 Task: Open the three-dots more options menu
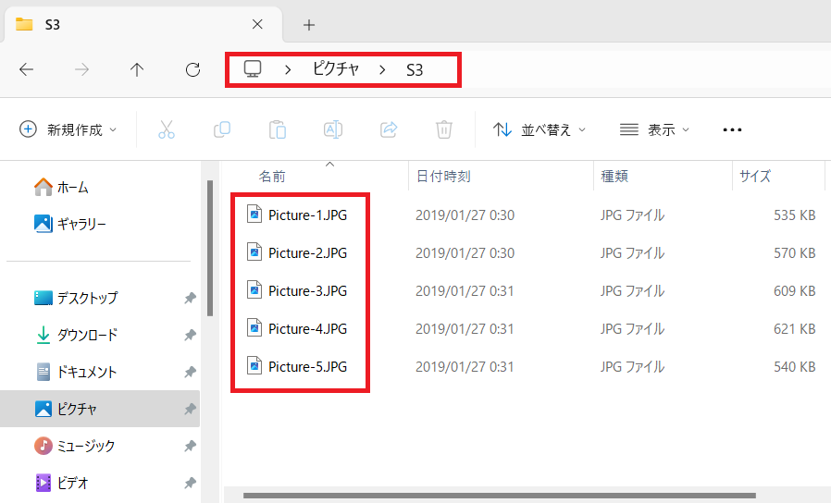732,129
